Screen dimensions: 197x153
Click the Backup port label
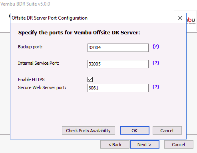point(30,47)
